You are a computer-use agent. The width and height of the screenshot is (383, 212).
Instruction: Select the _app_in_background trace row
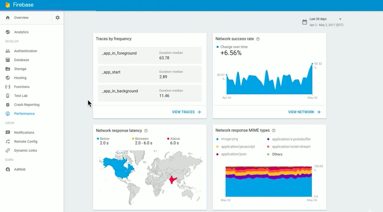(x=150, y=93)
